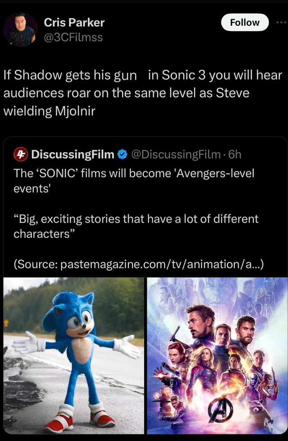Click the '6h' timestamp
The image size is (288, 441).
tap(235, 155)
